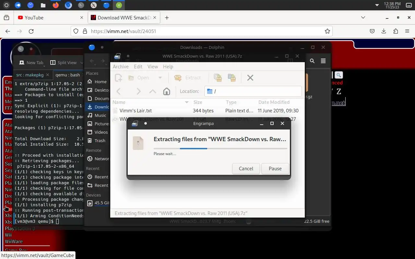Click the browser back arrow
The height and width of the screenshot is (259, 415).
[x=8, y=31]
